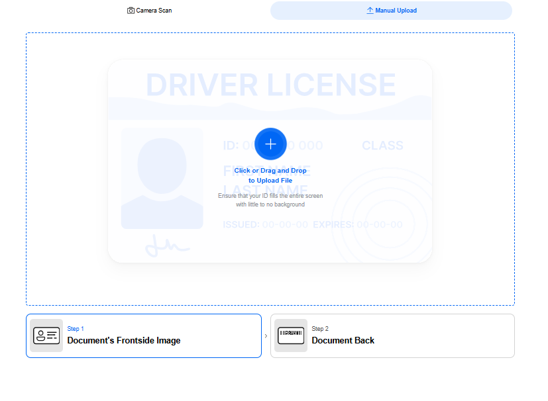Click the EXPIRES date on the license placeholder
This screenshot has width=548, height=401.
tap(358, 225)
